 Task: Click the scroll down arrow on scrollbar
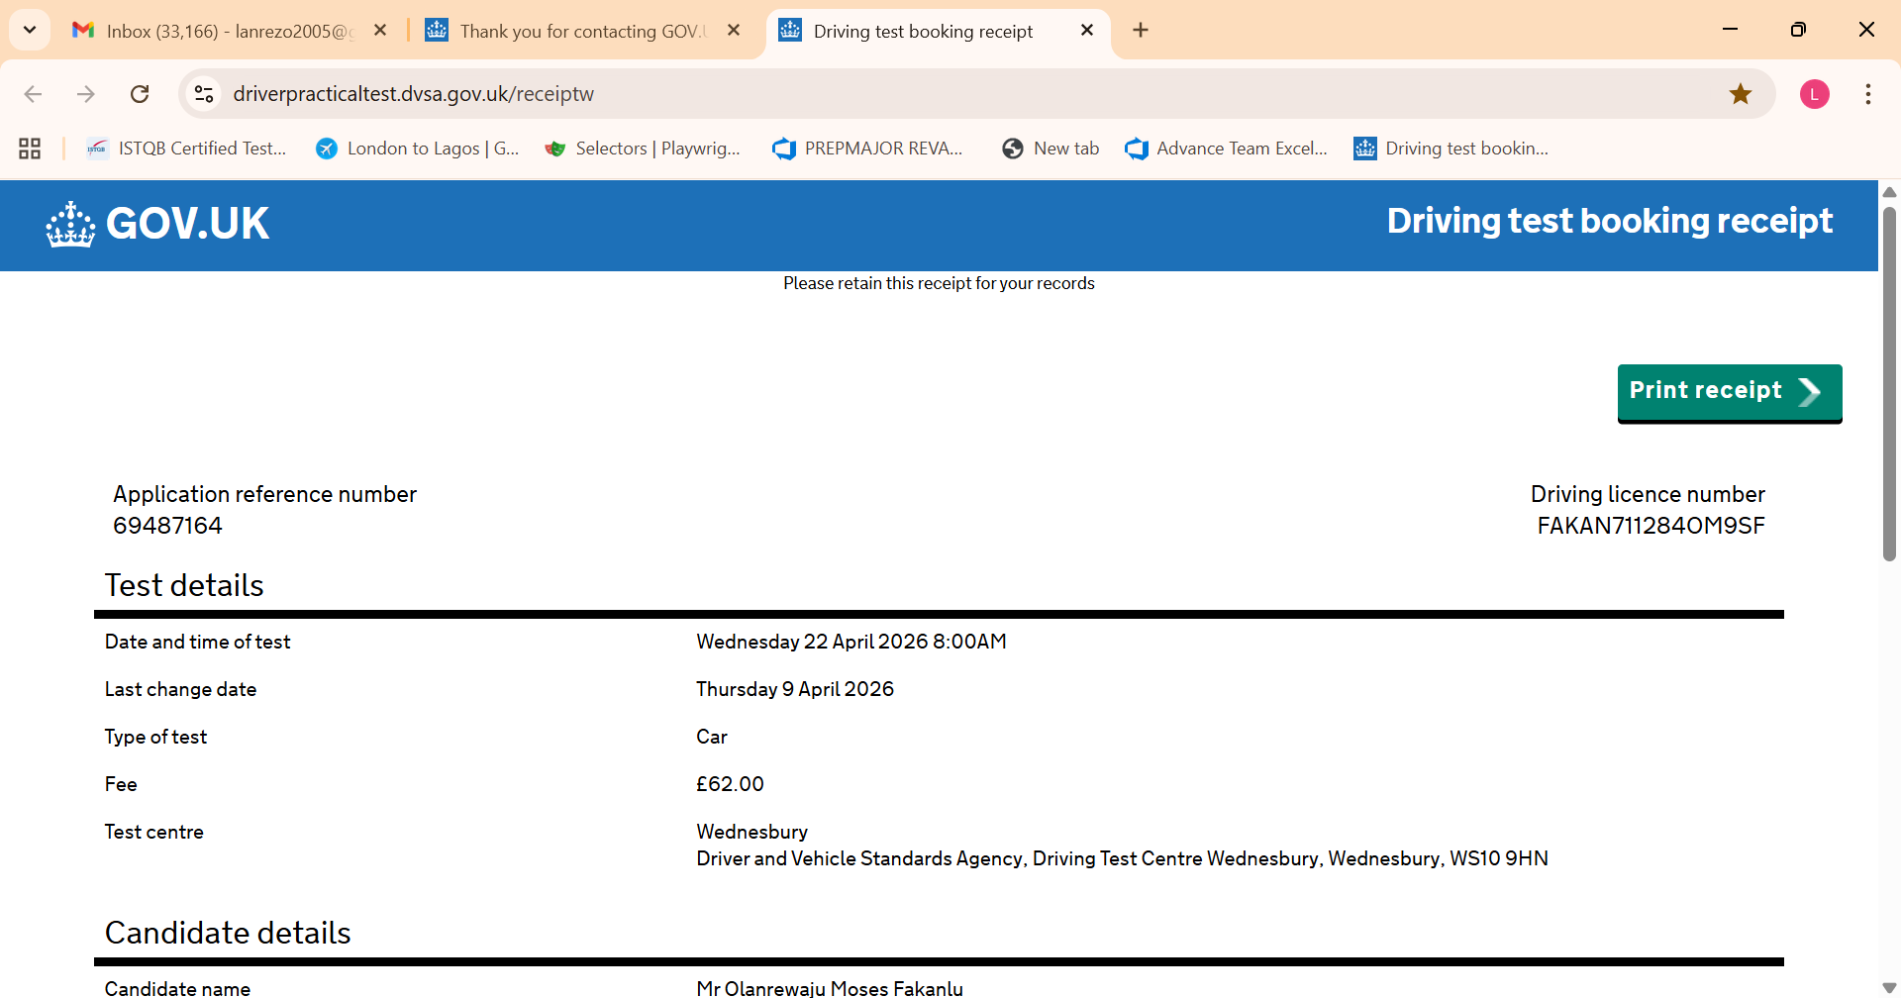[1889, 987]
